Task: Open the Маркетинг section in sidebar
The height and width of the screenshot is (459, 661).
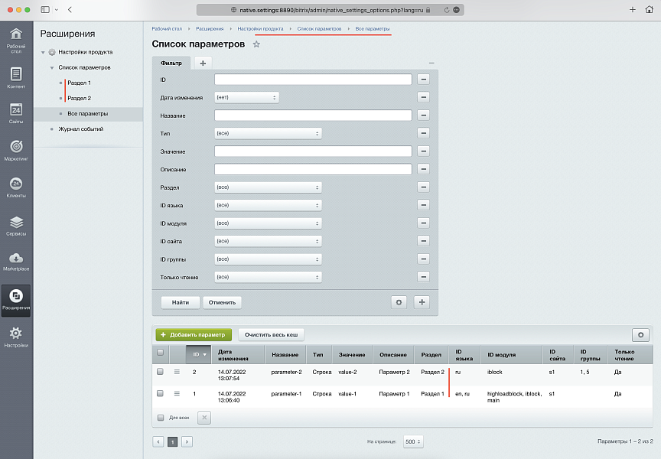Action: click(x=16, y=148)
